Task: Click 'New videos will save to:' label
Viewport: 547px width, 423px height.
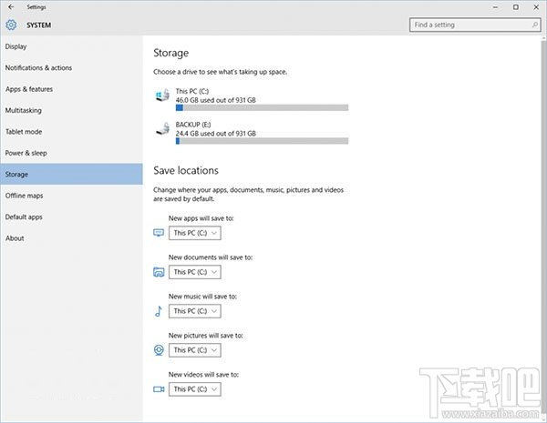Action: (203, 374)
